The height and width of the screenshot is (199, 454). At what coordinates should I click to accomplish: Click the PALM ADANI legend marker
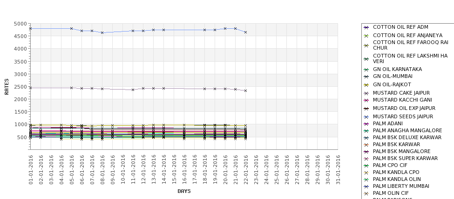(366, 124)
